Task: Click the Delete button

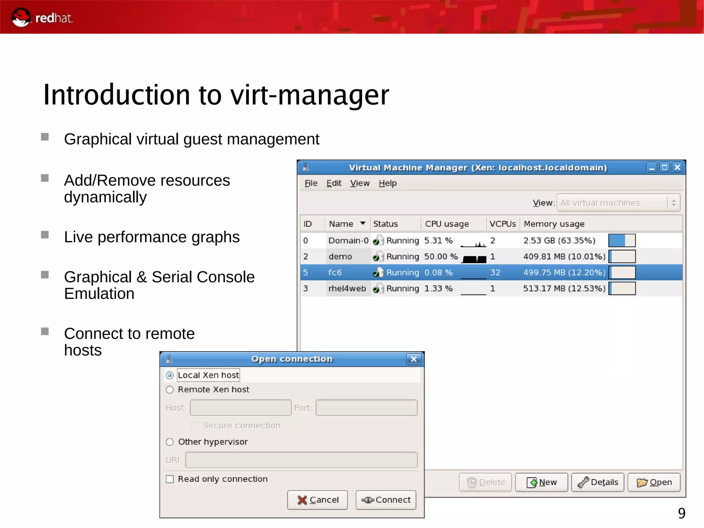Action: (x=485, y=482)
